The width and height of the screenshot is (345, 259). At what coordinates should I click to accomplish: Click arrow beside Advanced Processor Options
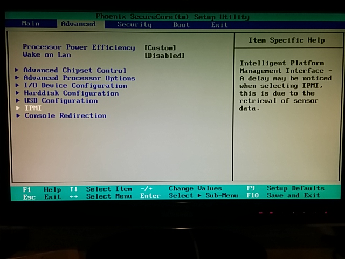[x=17, y=78]
